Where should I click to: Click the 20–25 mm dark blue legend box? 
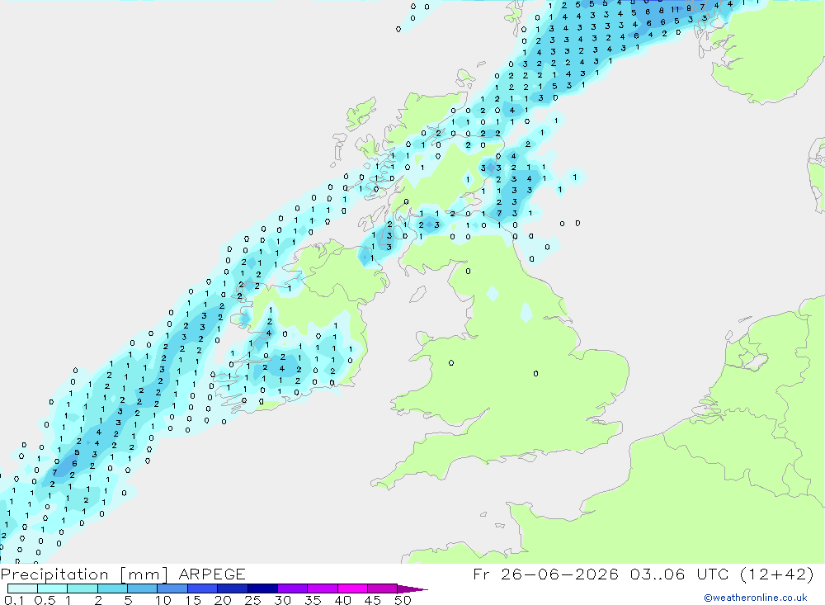pyautogui.click(x=233, y=588)
